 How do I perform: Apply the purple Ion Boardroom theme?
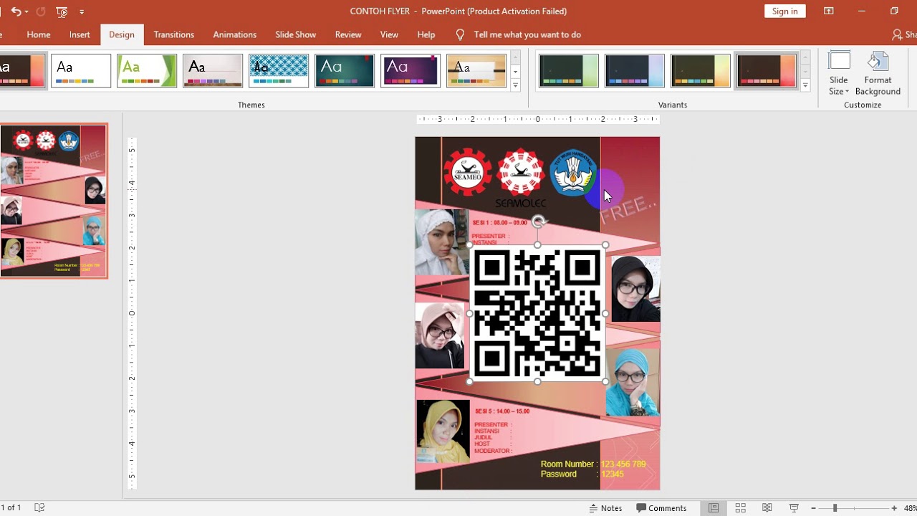(x=411, y=71)
